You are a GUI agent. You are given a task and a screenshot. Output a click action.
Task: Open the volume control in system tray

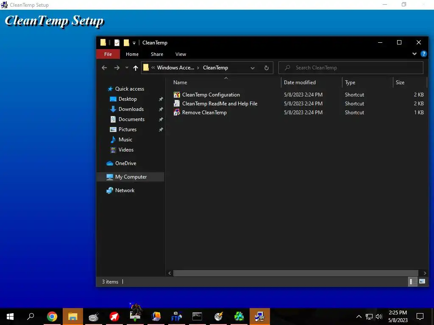[379, 317]
